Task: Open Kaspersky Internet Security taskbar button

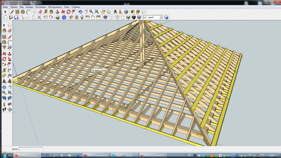Action: (152, 155)
